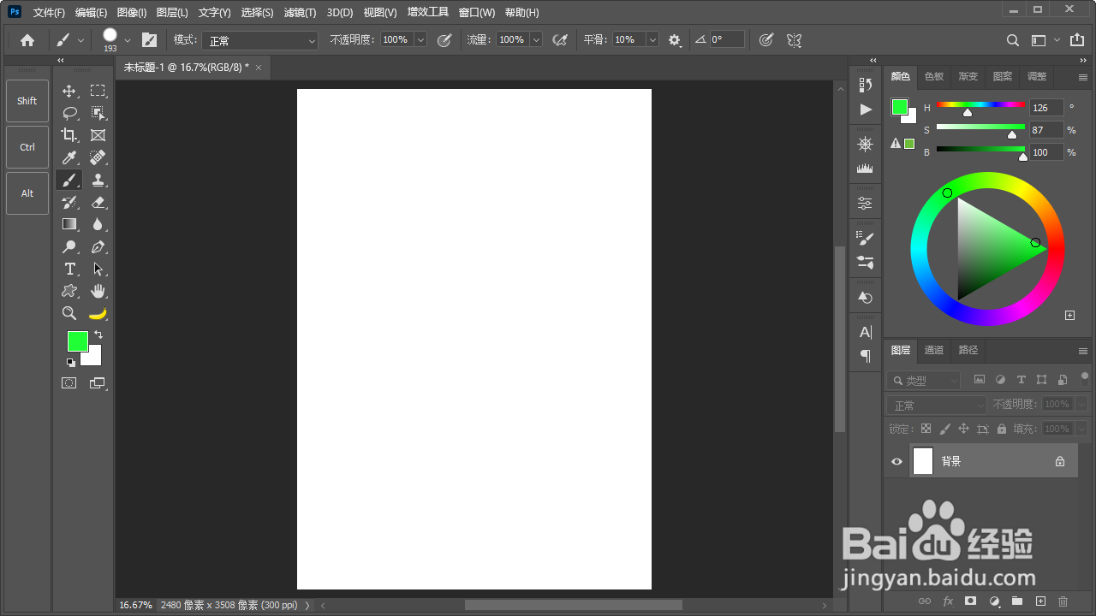
Task: Delete layer trash button
Action: click(x=1063, y=601)
